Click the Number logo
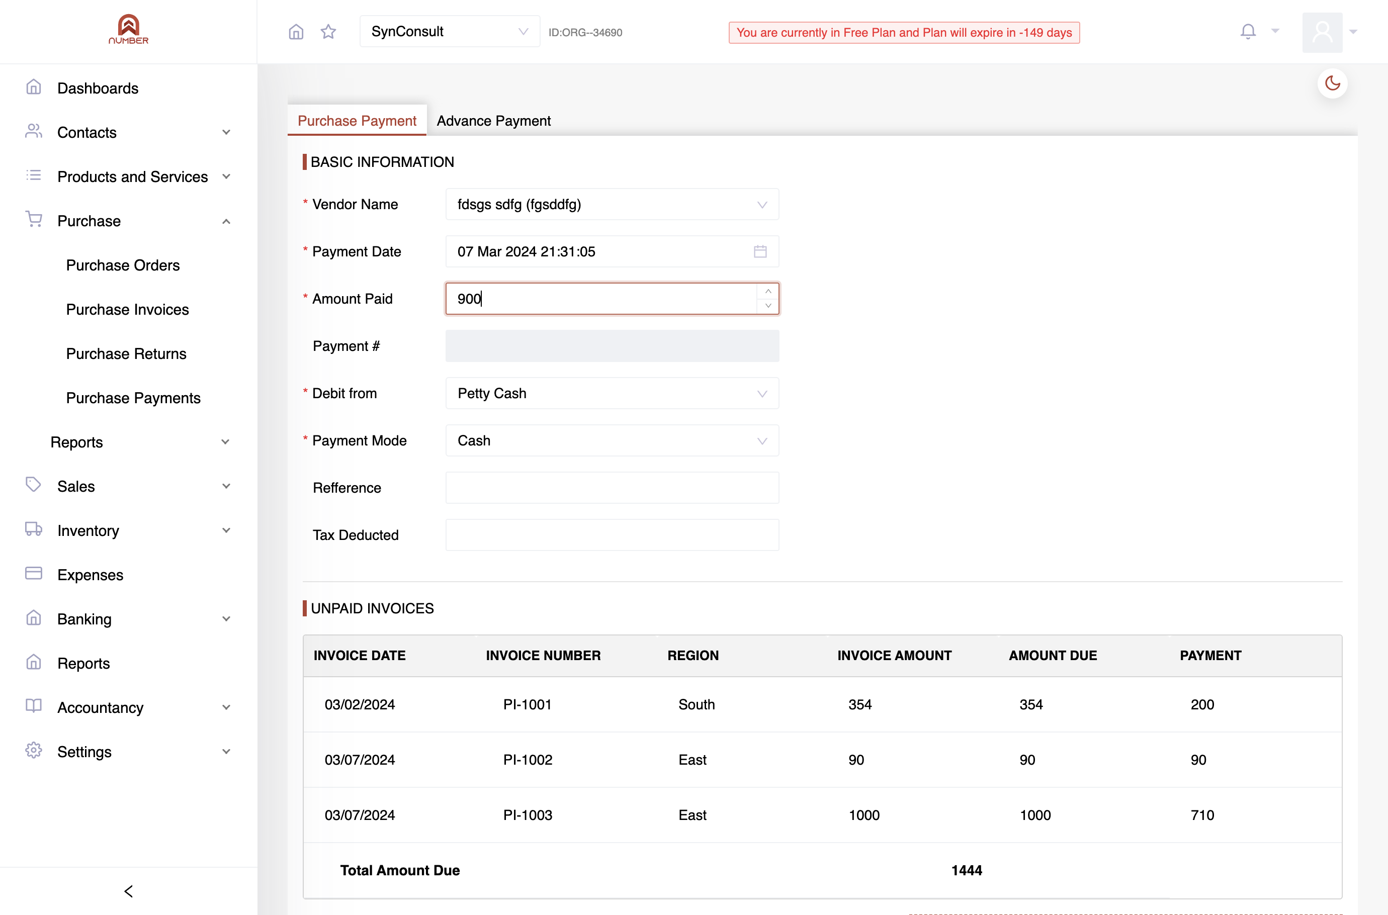This screenshot has height=915, width=1388. (128, 29)
